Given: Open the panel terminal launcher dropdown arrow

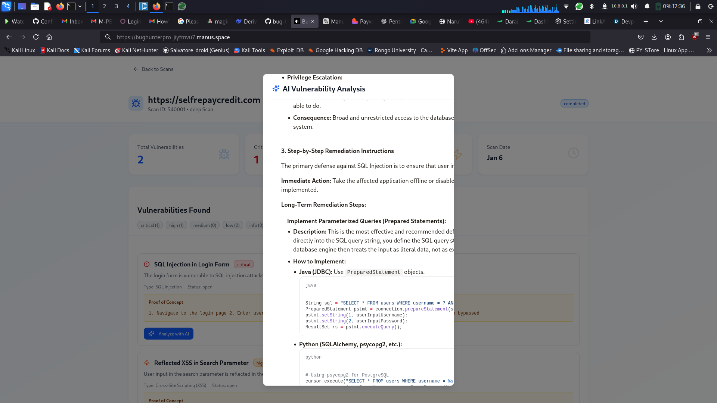Looking at the screenshot, I should 80,6.
